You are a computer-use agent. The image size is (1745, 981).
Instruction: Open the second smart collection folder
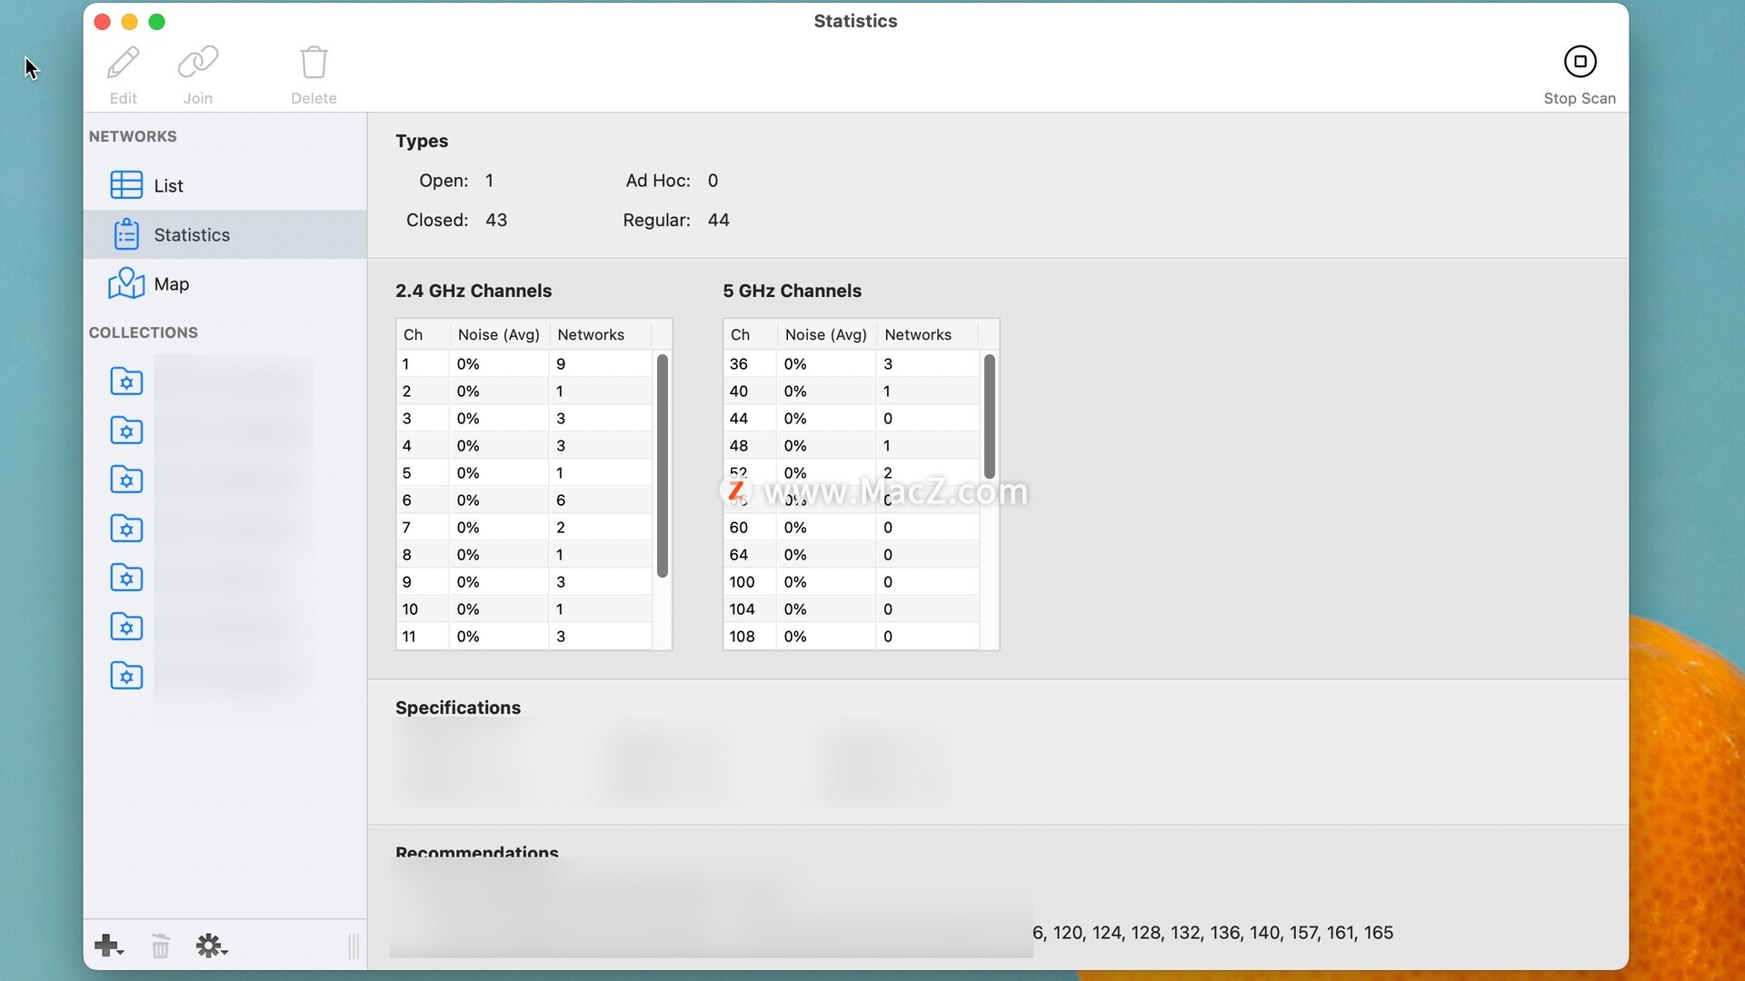pos(126,431)
